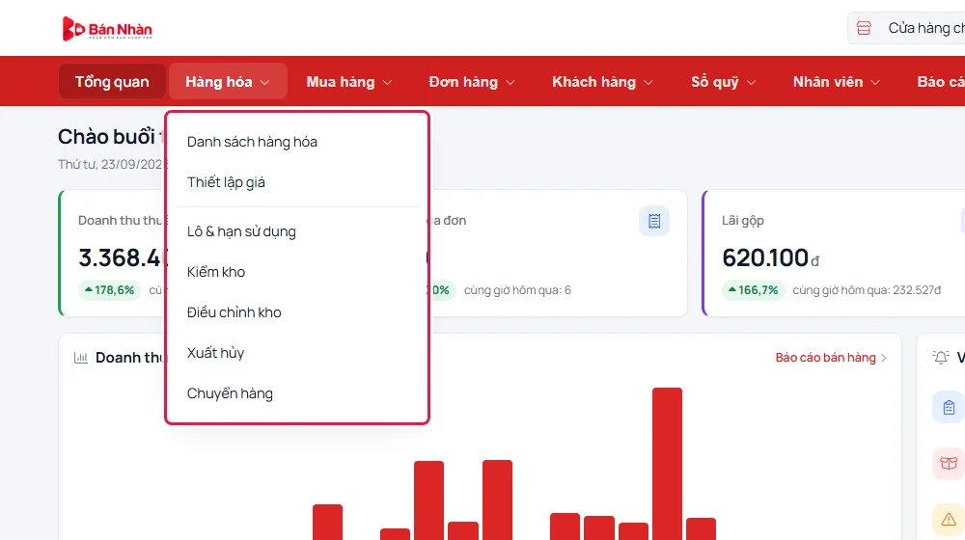Expand the Đơn hàng menu
The image size is (965, 540).
click(x=472, y=82)
